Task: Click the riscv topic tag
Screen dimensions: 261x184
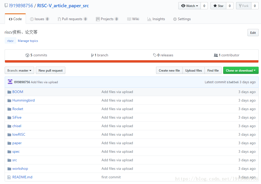Action: [10, 41]
